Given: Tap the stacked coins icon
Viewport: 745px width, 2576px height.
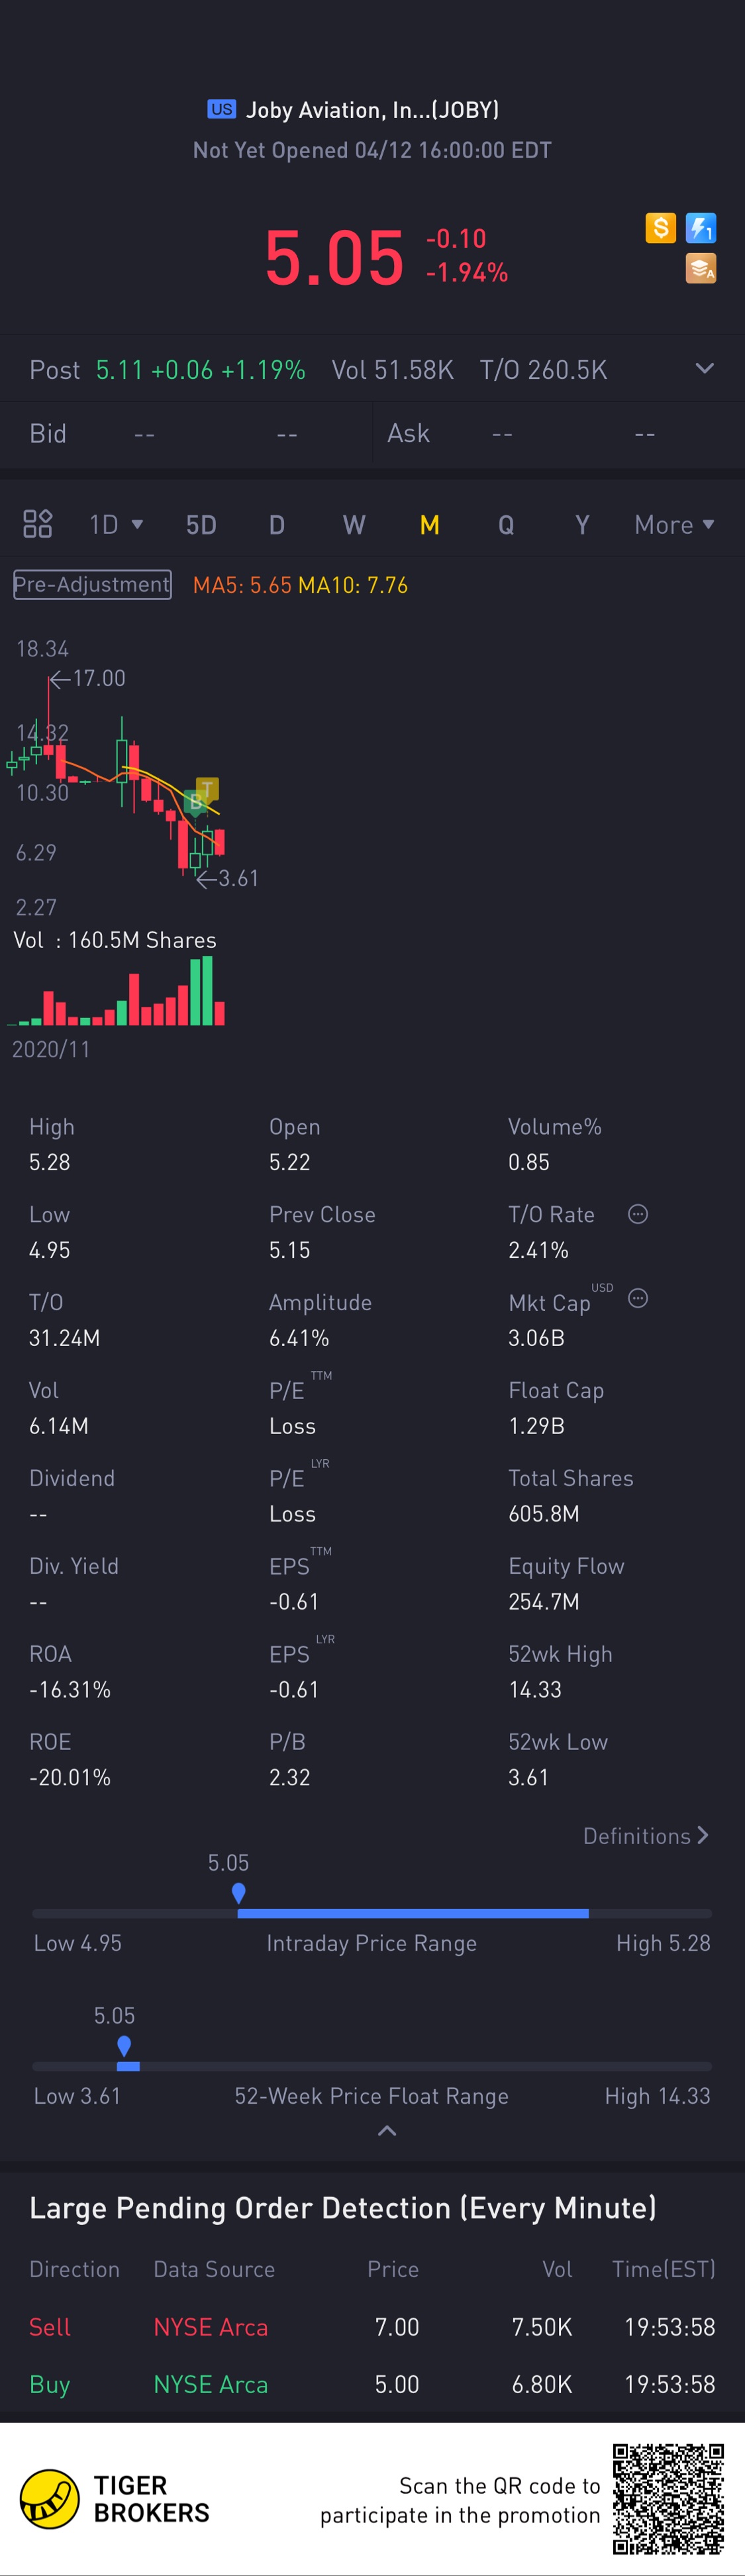Looking at the screenshot, I should tap(701, 268).
